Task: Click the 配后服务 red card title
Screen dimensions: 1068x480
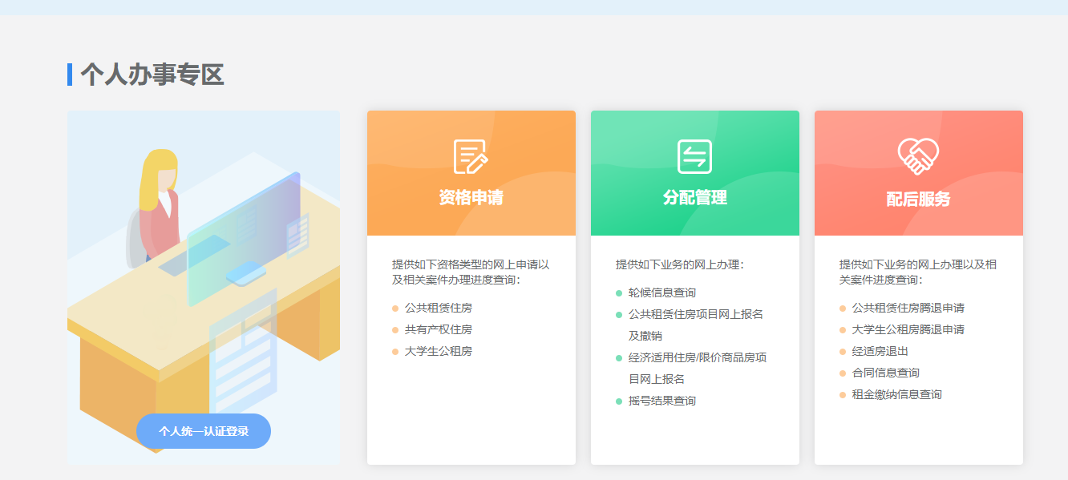Action: (918, 199)
